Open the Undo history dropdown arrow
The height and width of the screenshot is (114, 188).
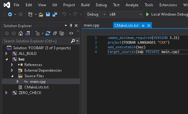pos(70,14)
